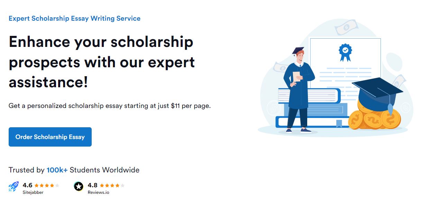Click the 4.8 rating number
430x209 pixels.
coord(93,185)
